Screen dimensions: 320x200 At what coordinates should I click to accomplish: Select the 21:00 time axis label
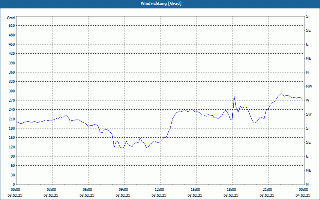point(267,190)
